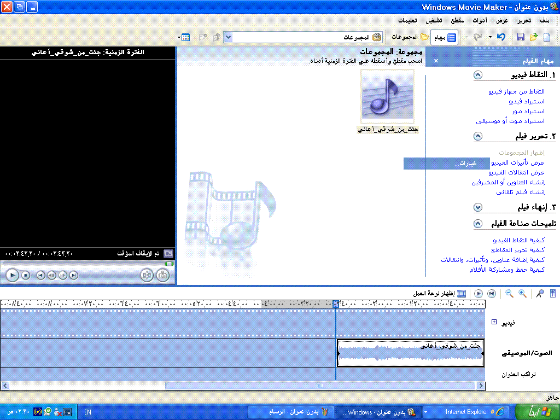560x420 pixels.
Task: Expand the إنهاء فيلم section chevron
Action: click(x=477, y=207)
